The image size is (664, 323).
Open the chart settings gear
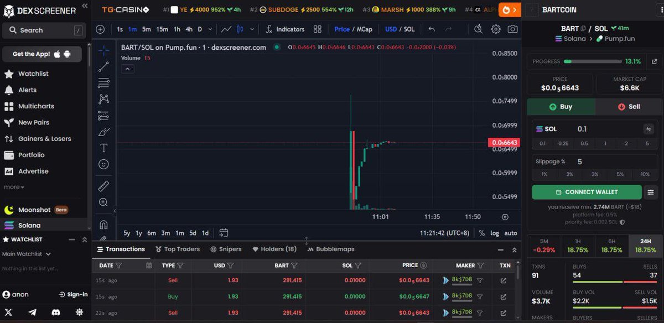(496, 29)
